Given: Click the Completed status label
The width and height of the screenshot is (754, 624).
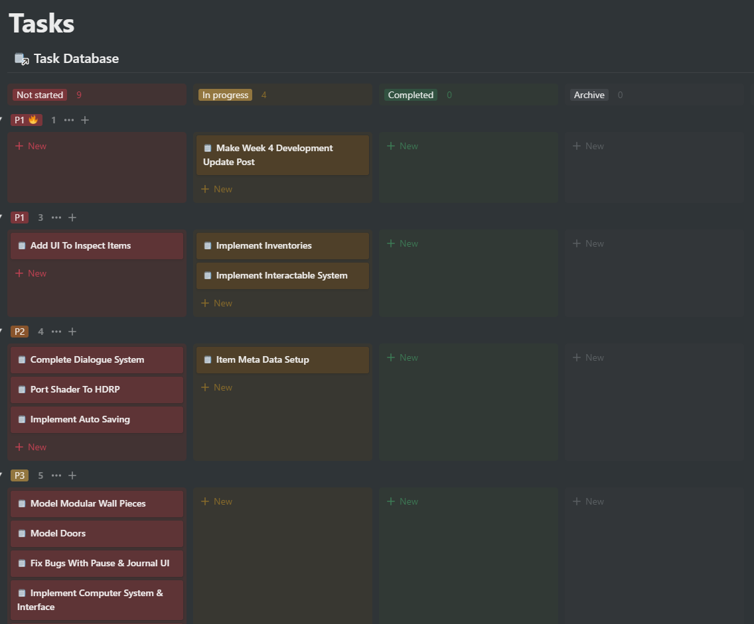Looking at the screenshot, I should coord(411,95).
